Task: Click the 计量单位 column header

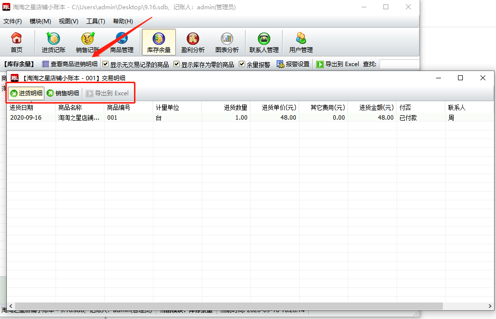Action: click(177, 107)
